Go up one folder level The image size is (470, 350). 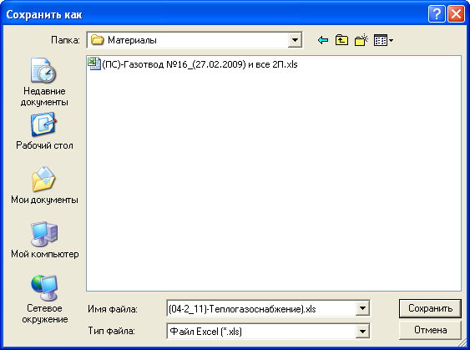pos(341,40)
